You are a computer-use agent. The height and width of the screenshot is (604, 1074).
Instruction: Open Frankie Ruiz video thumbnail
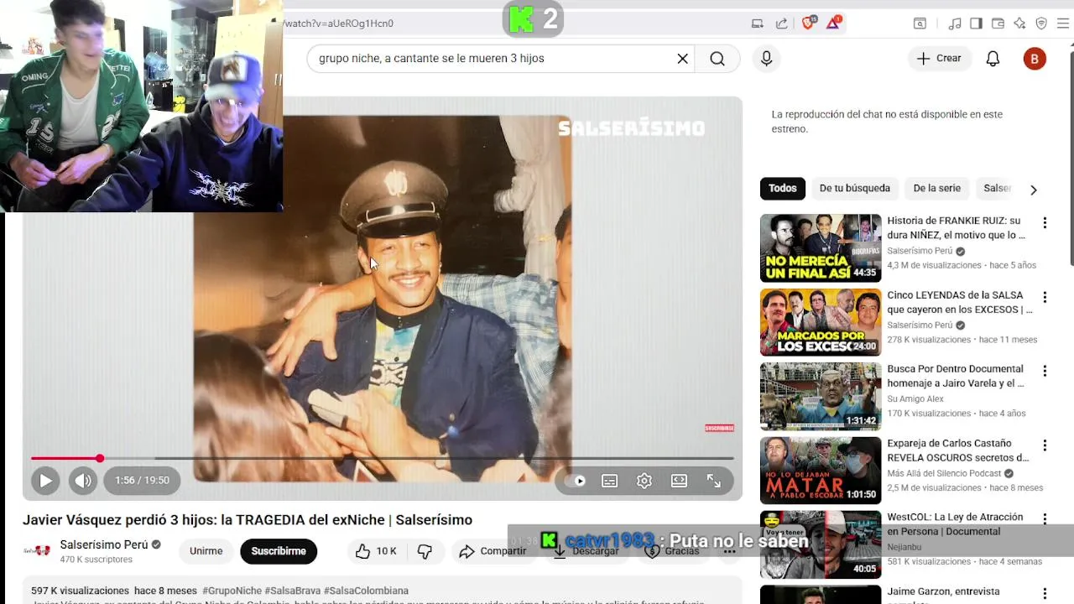tap(821, 248)
